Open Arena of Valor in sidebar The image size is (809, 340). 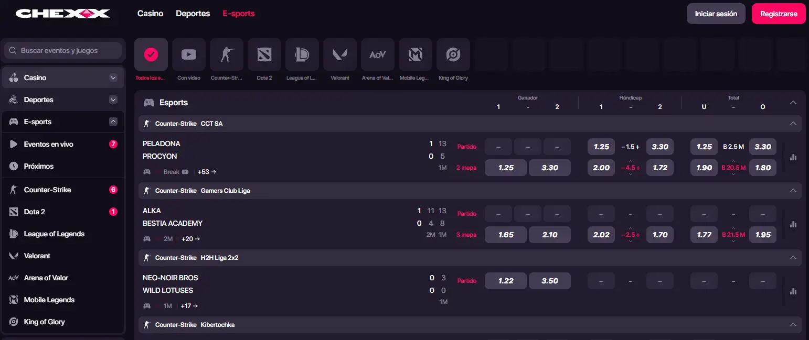pos(63,278)
